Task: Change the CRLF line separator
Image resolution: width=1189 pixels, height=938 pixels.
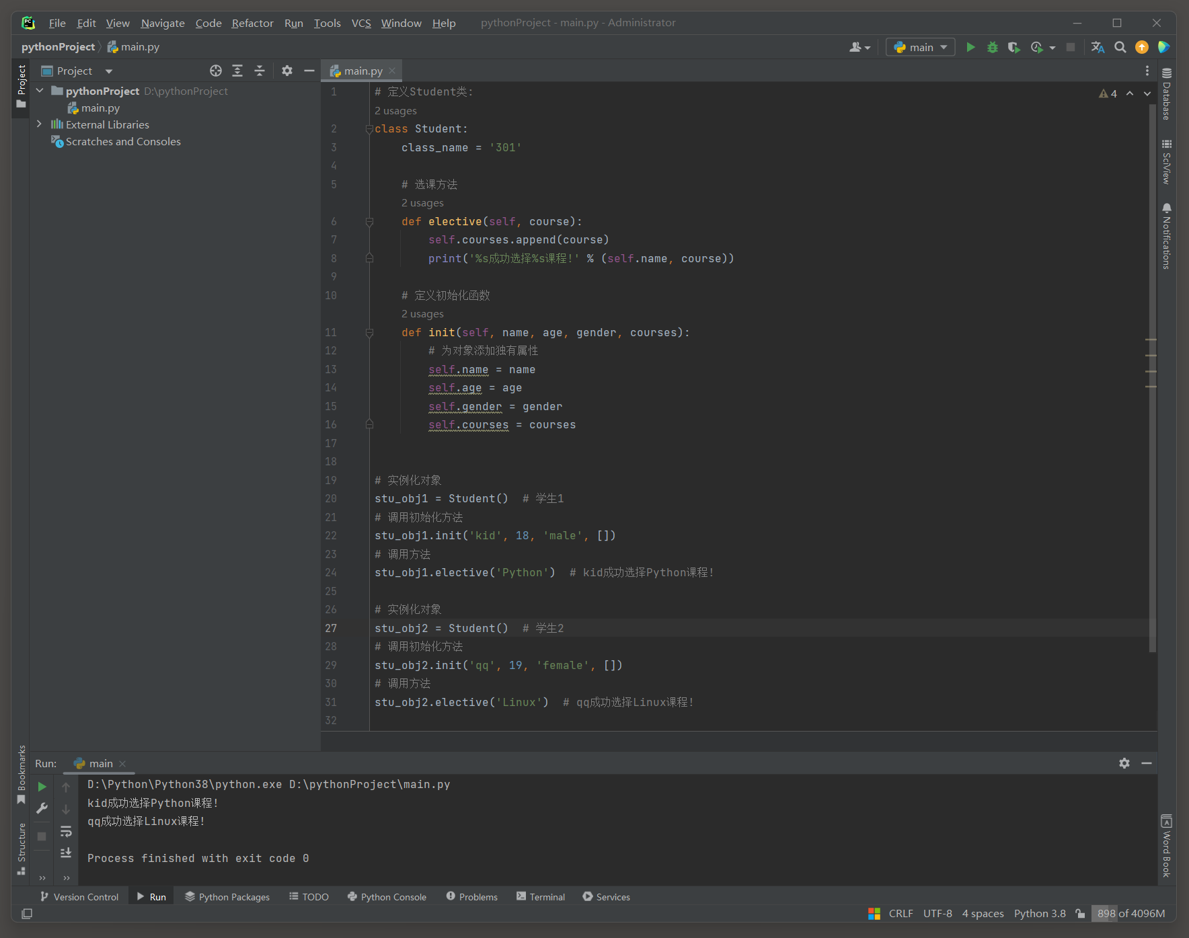Action: (x=900, y=913)
